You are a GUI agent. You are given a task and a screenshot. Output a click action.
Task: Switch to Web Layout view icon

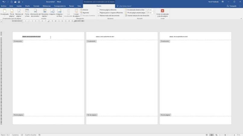click(x=216, y=135)
